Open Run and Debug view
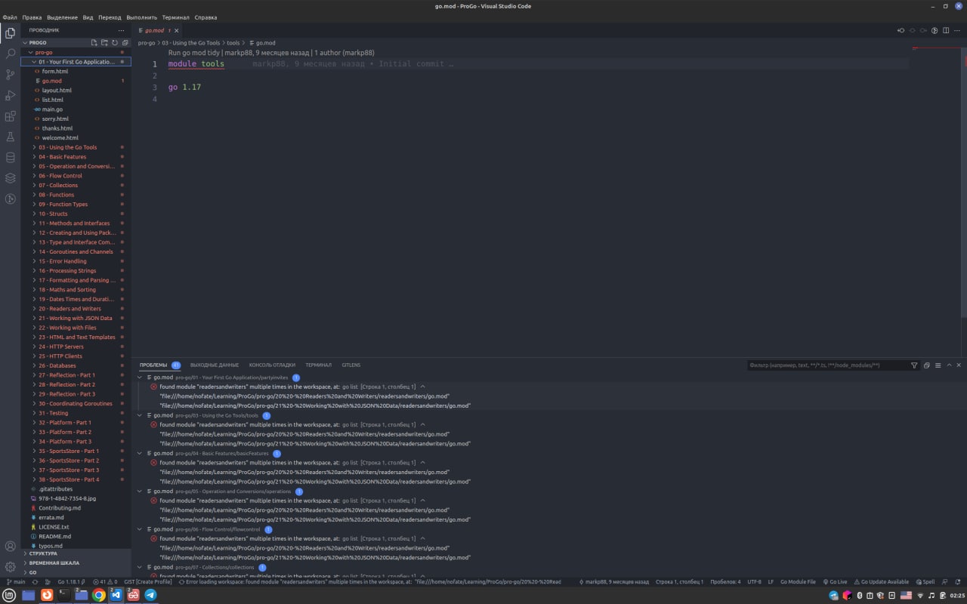The image size is (967, 604). 10,96
